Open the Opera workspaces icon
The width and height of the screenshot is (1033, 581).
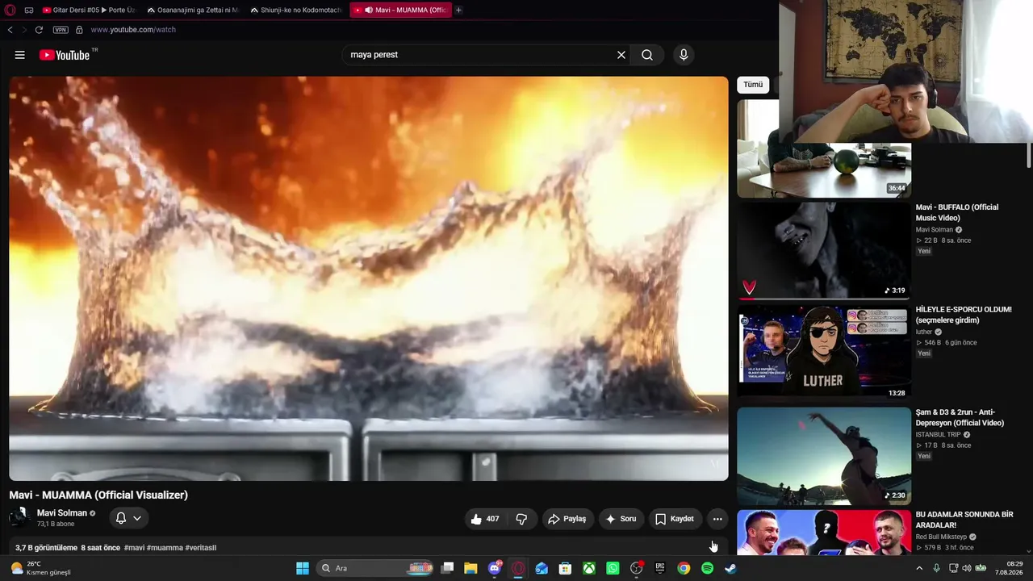click(29, 10)
